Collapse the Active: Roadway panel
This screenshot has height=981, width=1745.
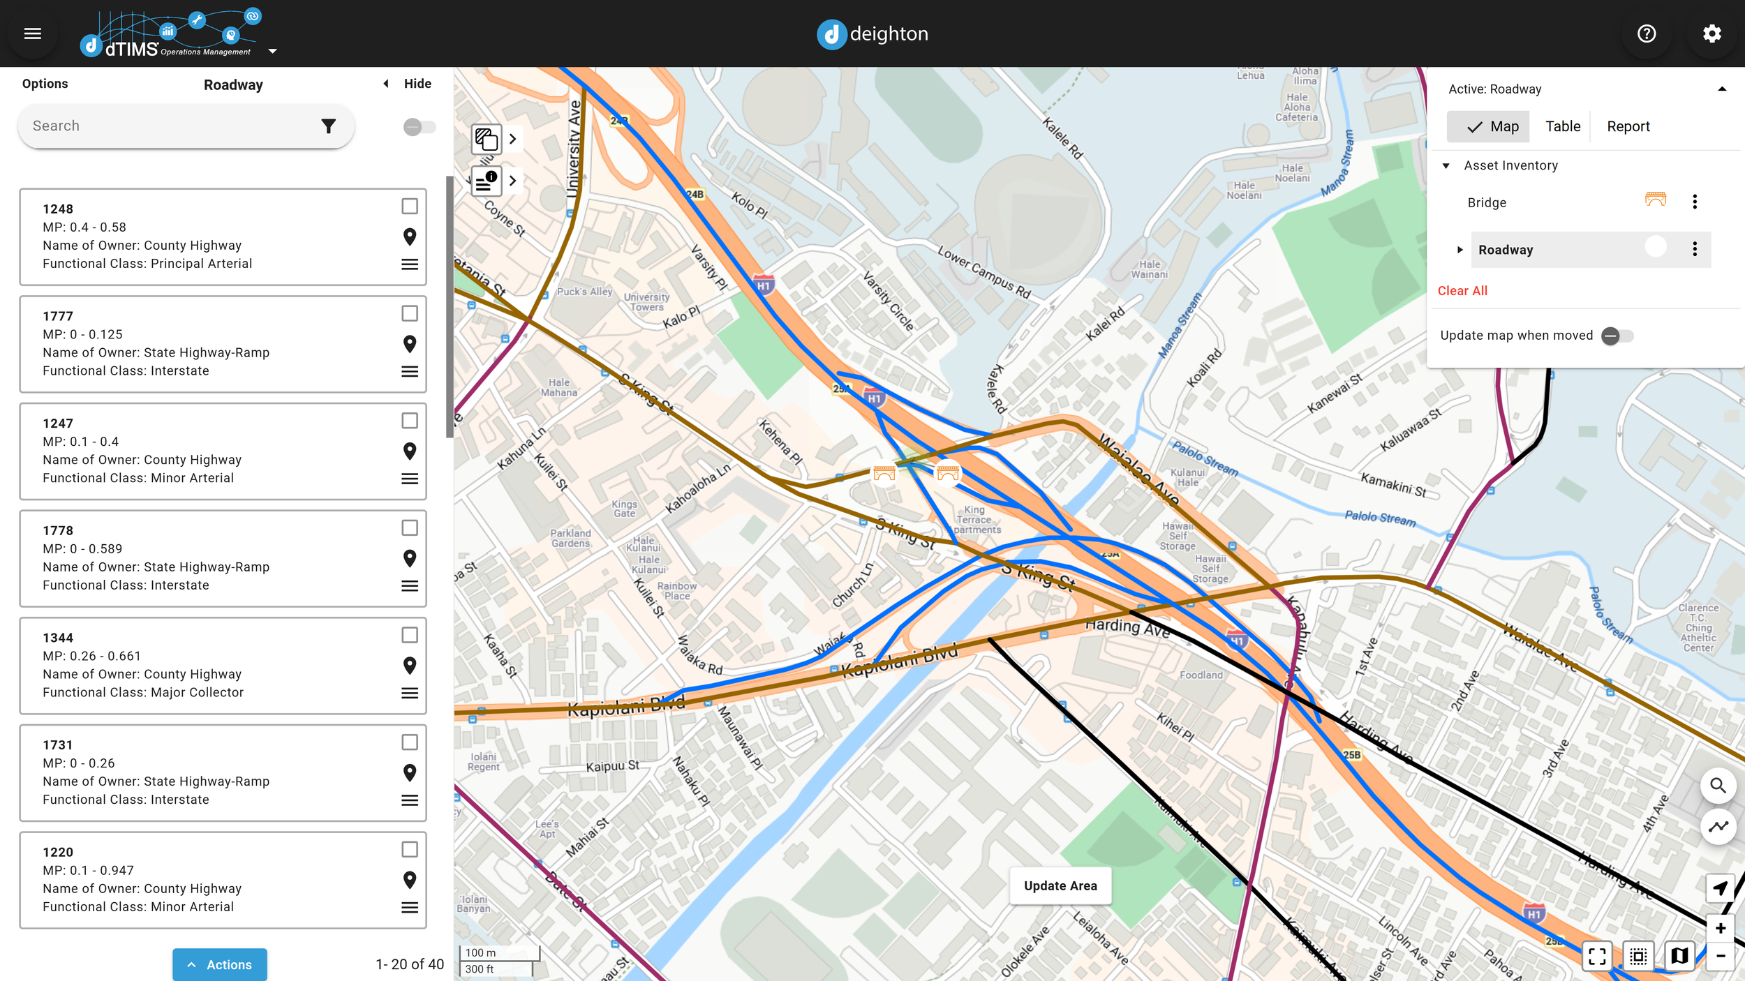tap(1723, 88)
